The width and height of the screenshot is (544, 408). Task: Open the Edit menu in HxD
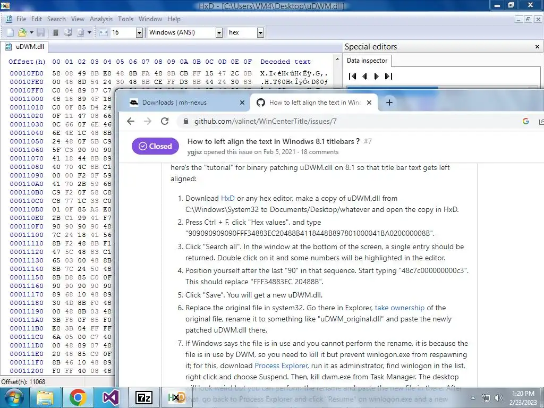point(37,19)
